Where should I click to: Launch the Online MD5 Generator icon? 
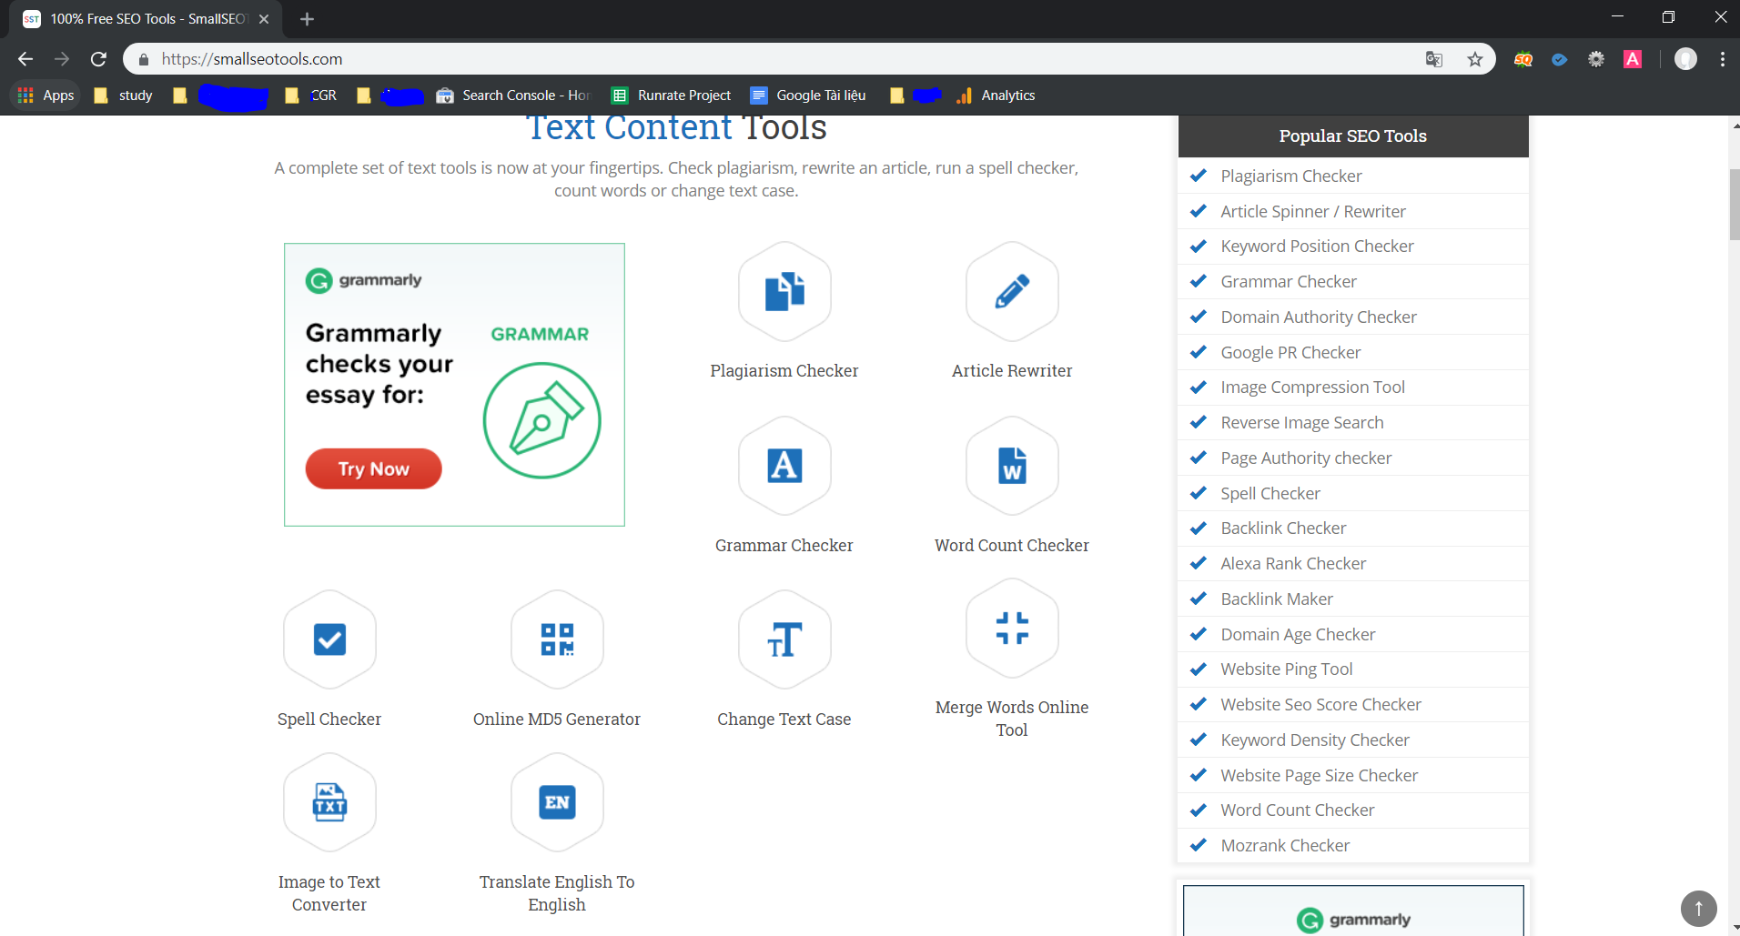tap(557, 639)
